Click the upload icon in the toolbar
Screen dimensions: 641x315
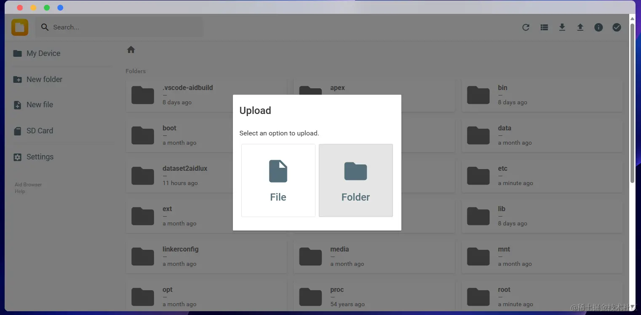(x=580, y=27)
